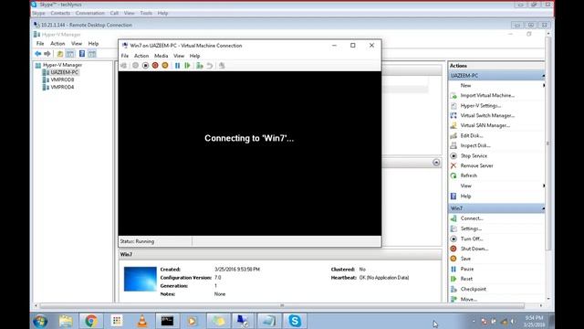This screenshot has width=584, height=329.
Task: Click the vertical scrollbar of the Actions pane
Action: (x=548, y=143)
